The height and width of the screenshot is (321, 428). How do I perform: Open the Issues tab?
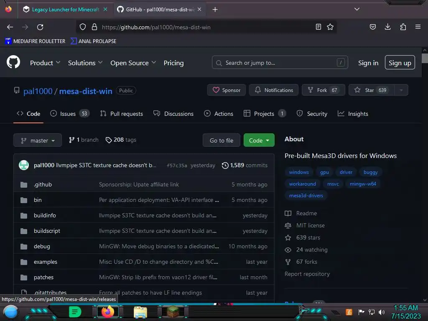pos(70,114)
